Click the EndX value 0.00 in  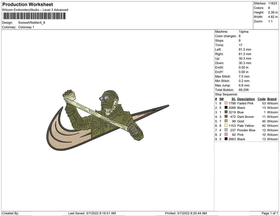(244, 67)
